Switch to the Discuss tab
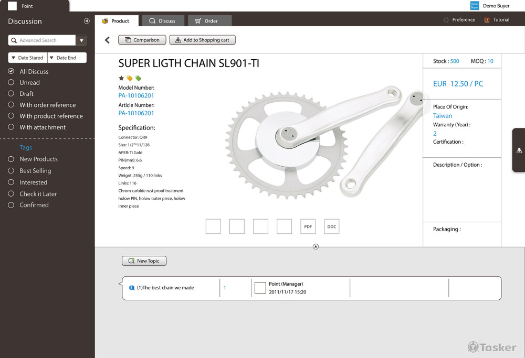This screenshot has width=525, height=358. (x=162, y=21)
